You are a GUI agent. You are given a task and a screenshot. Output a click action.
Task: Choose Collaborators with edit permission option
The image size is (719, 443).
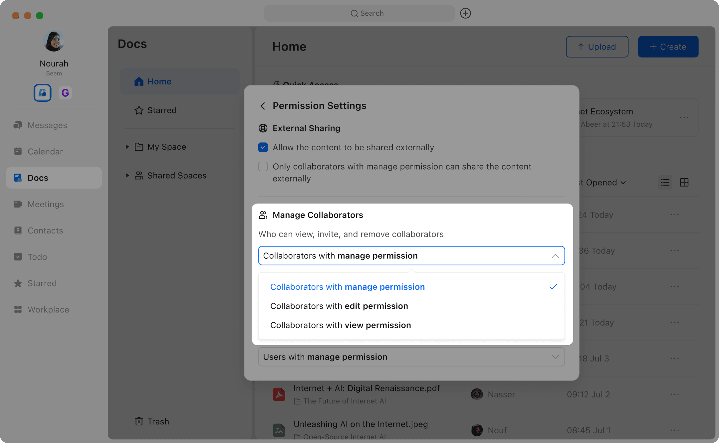coord(339,306)
